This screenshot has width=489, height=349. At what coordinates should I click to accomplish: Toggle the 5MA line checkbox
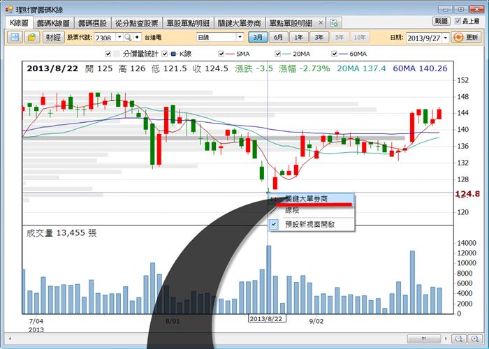pyautogui.click(x=221, y=54)
